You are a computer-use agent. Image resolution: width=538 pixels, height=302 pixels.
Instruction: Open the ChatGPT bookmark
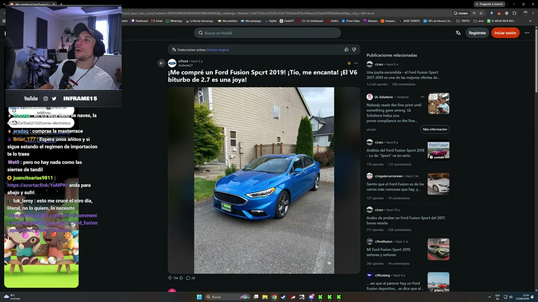287,21
